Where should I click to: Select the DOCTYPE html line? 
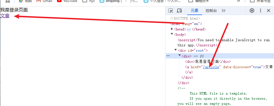pos(185,18)
